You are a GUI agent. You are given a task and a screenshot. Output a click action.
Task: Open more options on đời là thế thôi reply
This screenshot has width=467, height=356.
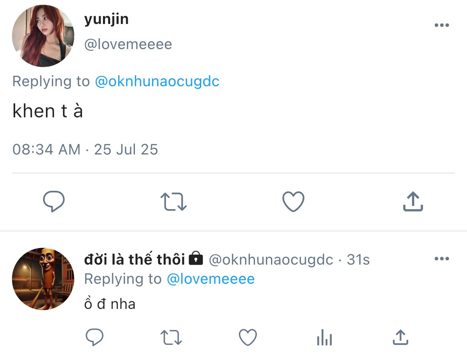click(x=442, y=259)
